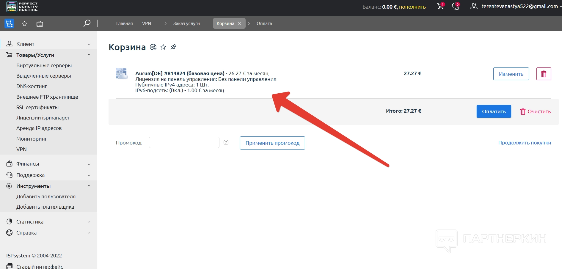Open the shopping cart icon in header

pos(440,6)
